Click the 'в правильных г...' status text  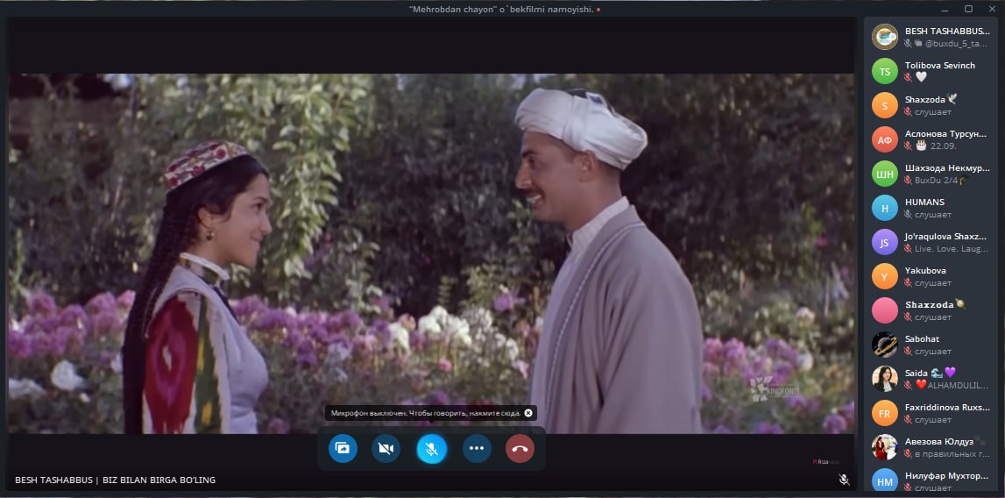(x=952, y=453)
